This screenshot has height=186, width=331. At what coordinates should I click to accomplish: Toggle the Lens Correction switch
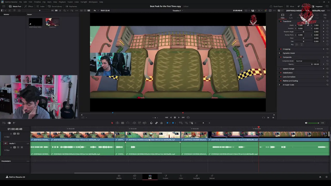[x=281, y=77]
